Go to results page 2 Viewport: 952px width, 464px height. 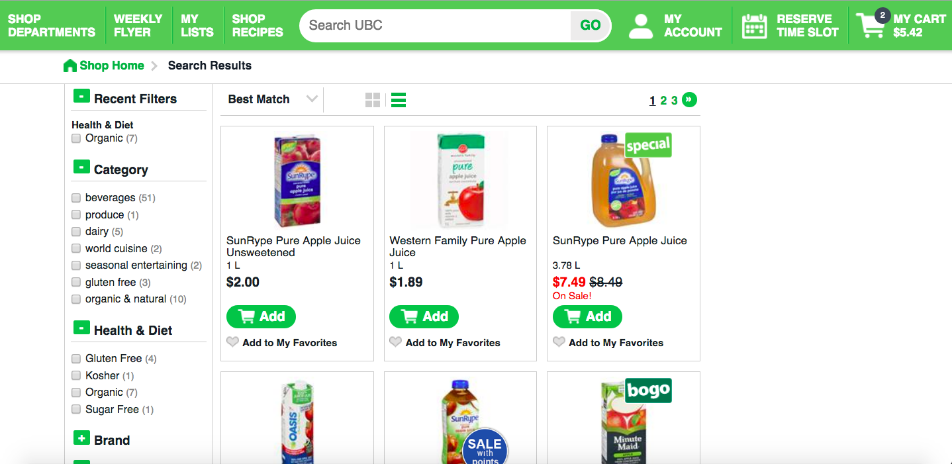pyautogui.click(x=663, y=101)
